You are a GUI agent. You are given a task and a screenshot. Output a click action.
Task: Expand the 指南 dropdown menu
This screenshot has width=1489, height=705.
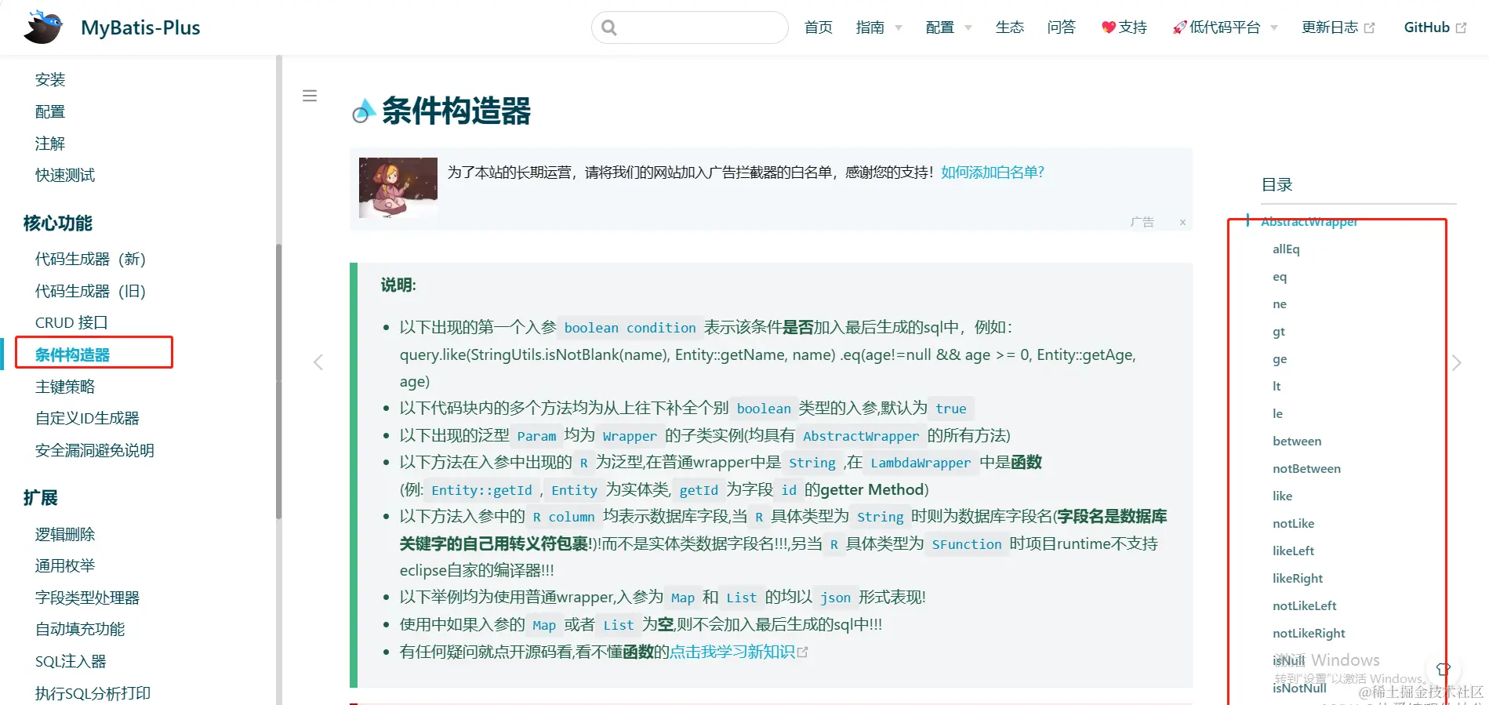tap(879, 27)
